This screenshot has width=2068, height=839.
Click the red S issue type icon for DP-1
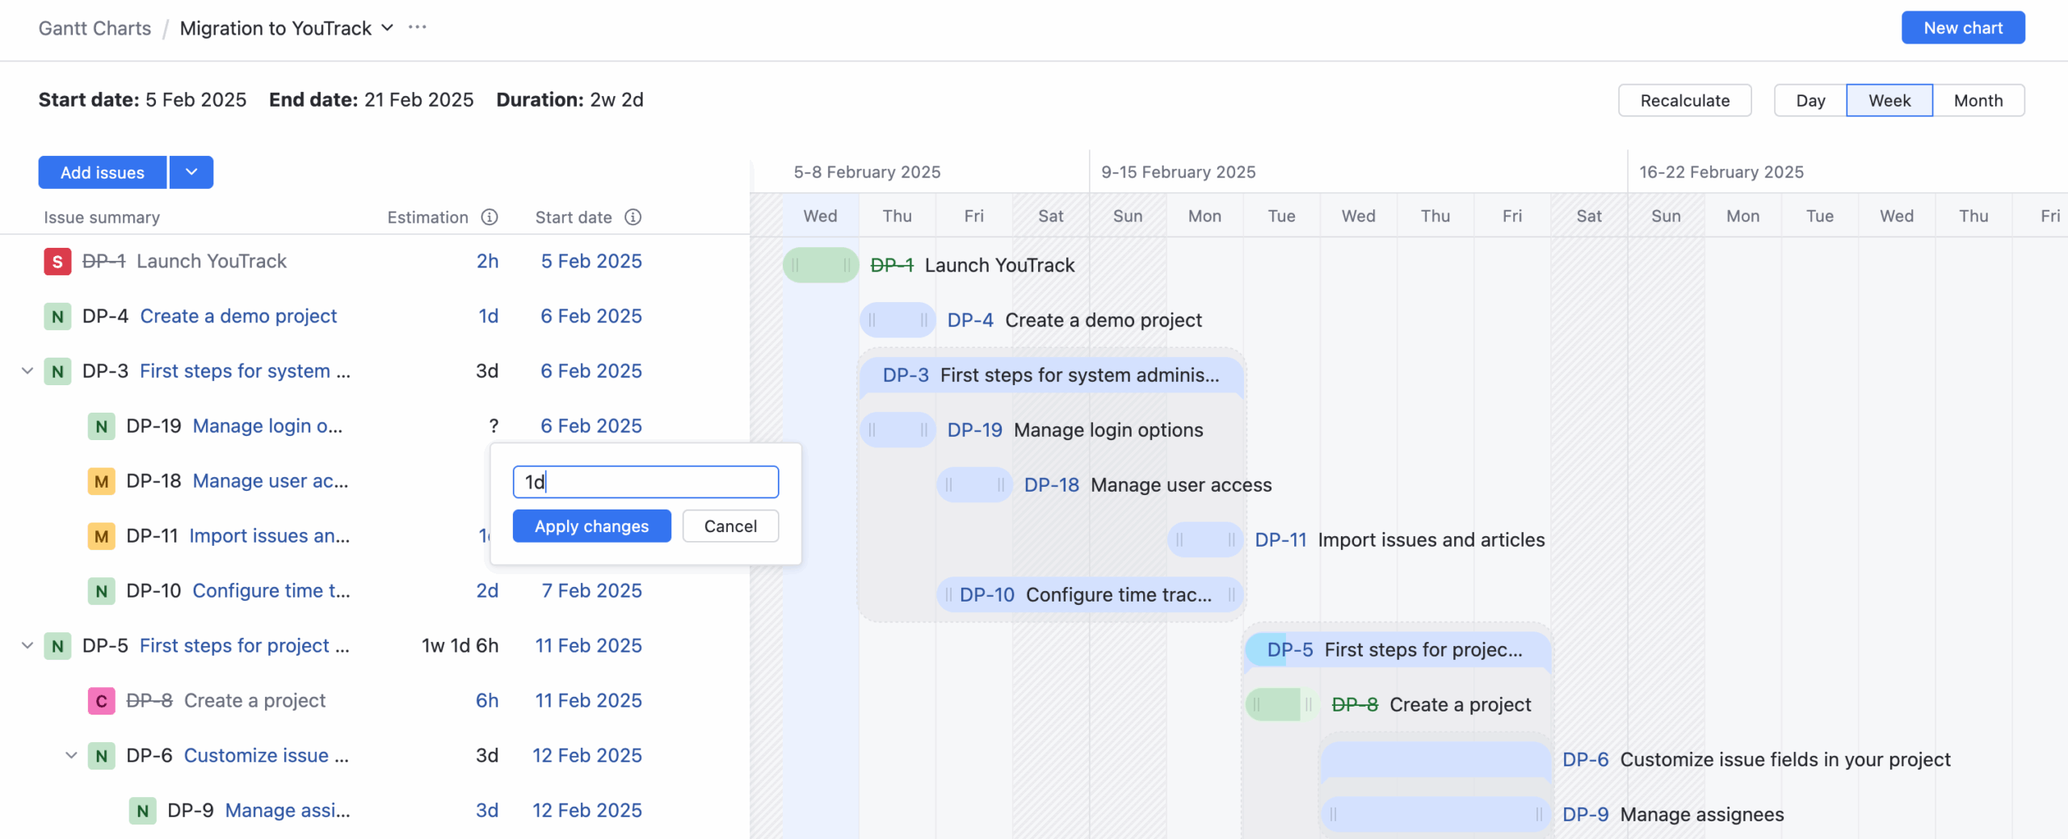[57, 261]
